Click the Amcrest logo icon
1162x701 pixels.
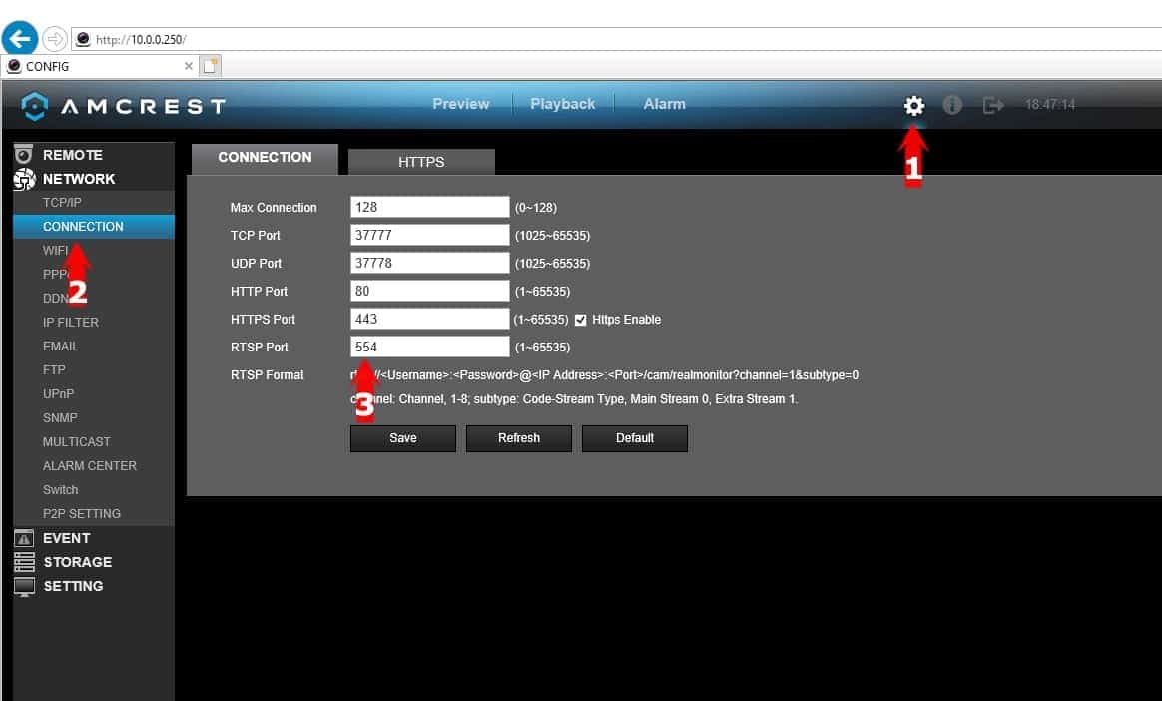(x=35, y=105)
